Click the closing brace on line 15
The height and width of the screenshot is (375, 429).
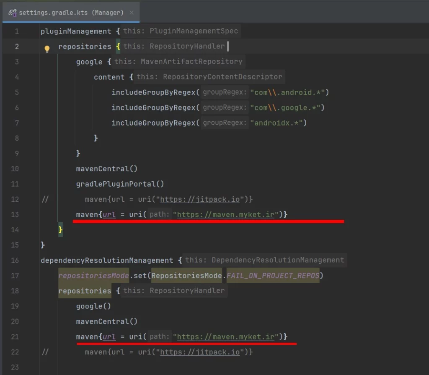pyautogui.click(x=43, y=245)
